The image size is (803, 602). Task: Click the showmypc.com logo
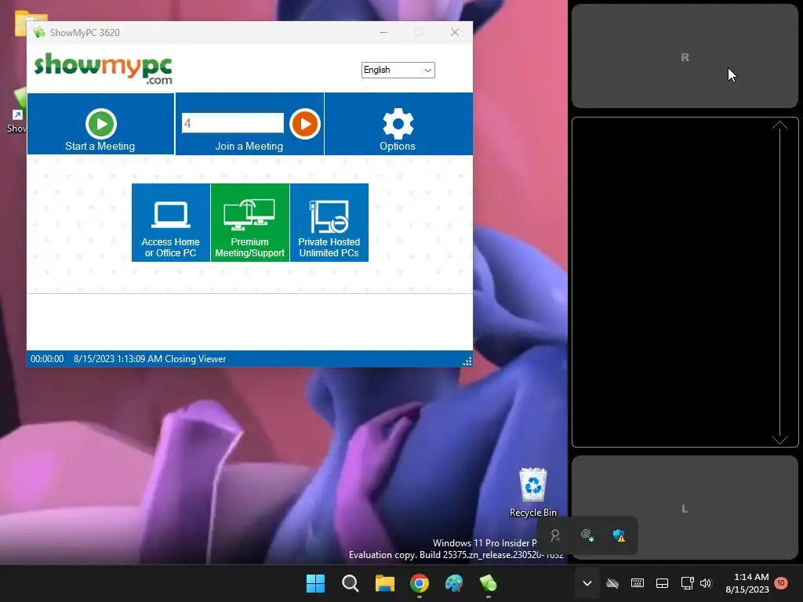[104, 68]
